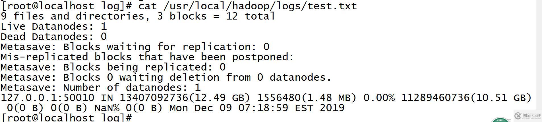Click the 13407092736(12.49 GB) capacity value

click(185, 98)
